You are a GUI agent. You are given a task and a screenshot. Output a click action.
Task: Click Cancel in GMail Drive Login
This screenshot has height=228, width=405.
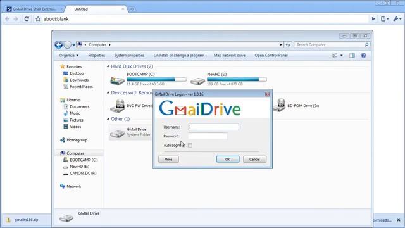click(254, 159)
